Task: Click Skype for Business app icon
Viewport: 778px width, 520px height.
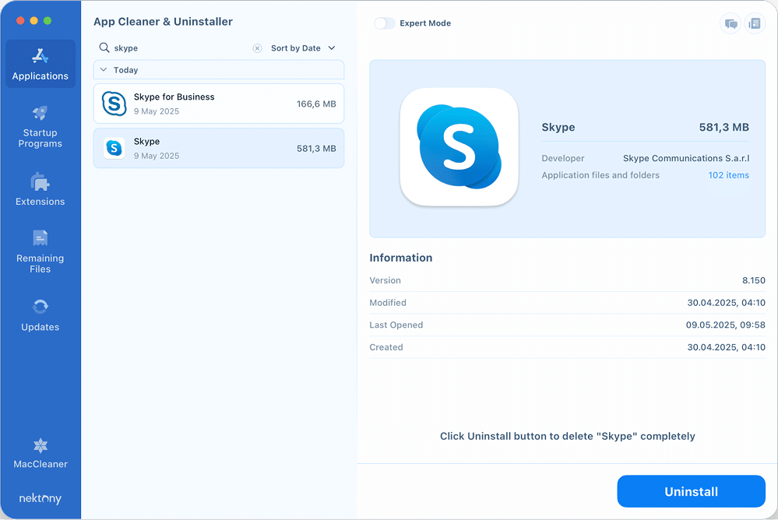Action: 114,104
